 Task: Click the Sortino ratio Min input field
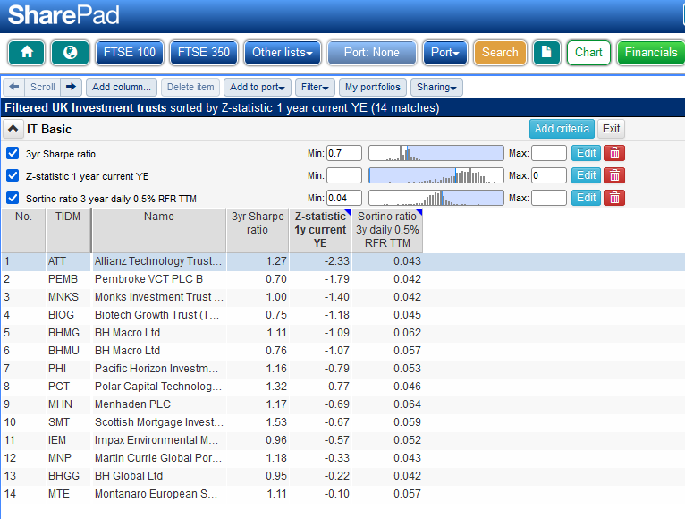[344, 198]
